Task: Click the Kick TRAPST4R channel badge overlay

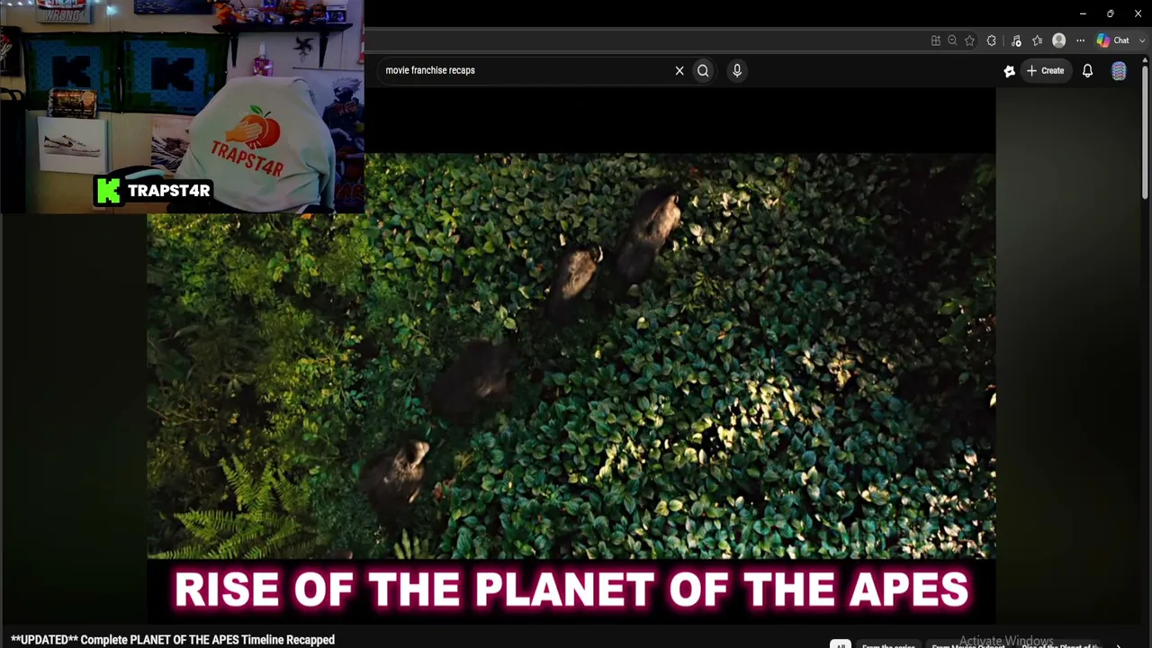Action: coord(153,191)
